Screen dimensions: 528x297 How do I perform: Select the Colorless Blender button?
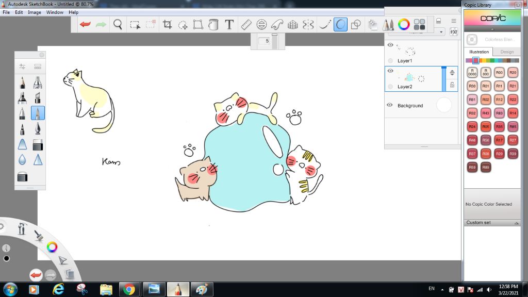point(472,39)
